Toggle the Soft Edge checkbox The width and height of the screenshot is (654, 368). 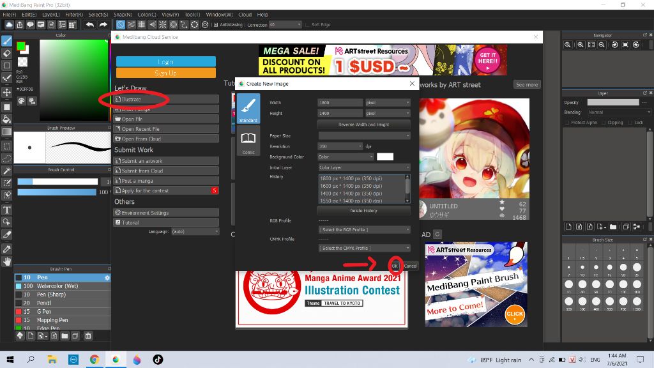pos(307,25)
